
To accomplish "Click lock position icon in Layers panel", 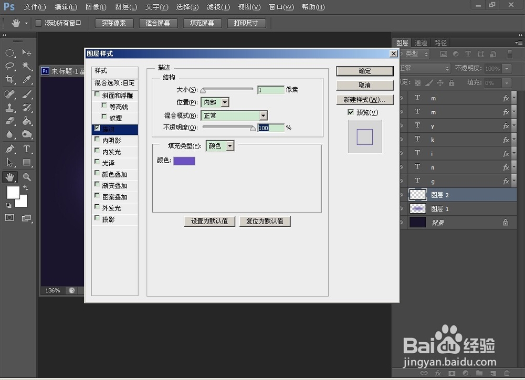I will (x=440, y=83).
